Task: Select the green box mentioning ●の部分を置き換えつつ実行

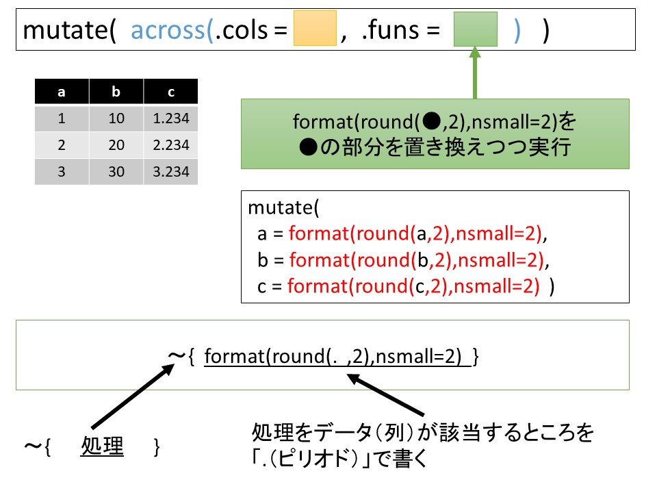Action: click(x=435, y=134)
